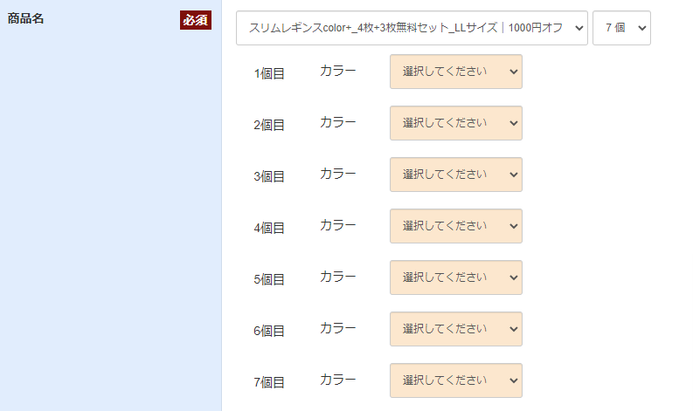Click the 7個目 row label

(x=269, y=383)
